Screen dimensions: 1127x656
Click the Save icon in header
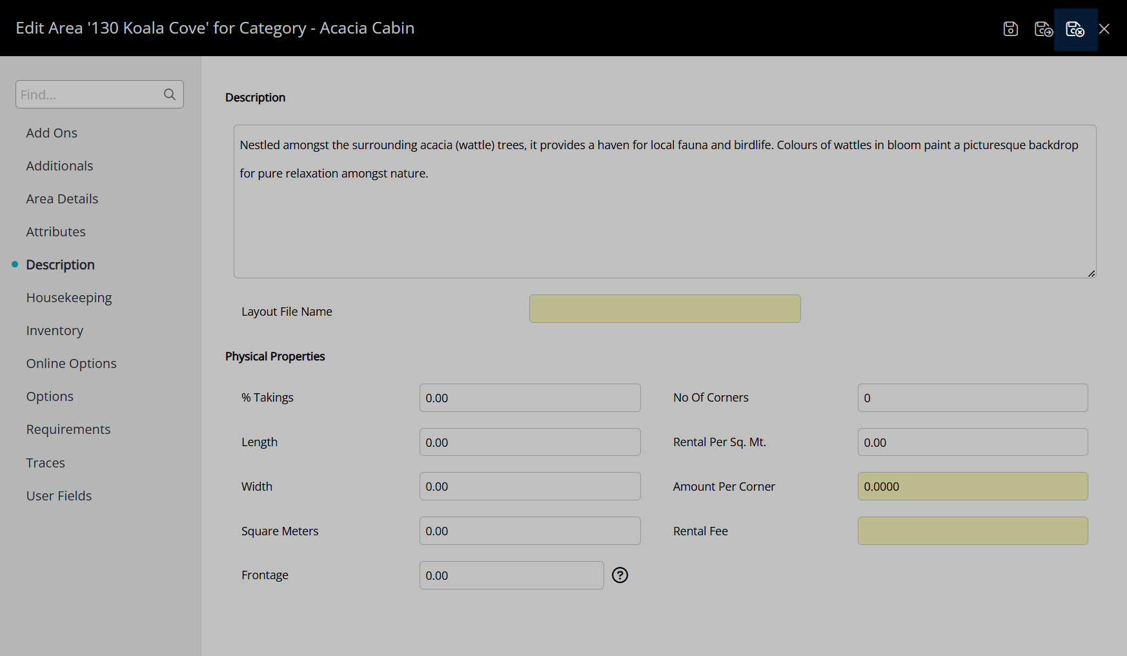pos(1010,28)
